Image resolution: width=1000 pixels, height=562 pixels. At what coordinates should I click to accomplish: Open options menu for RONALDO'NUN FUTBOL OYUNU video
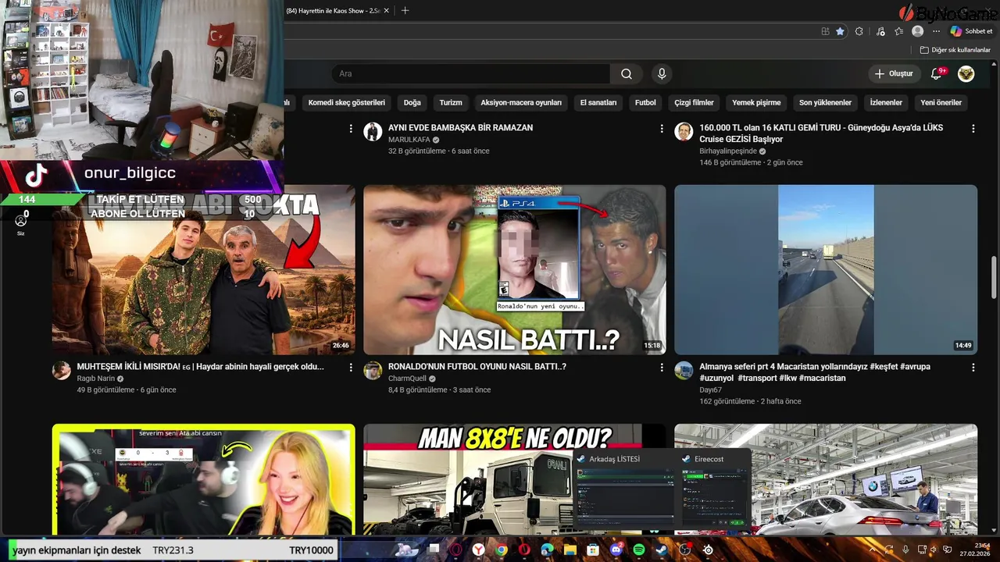click(662, 368)
